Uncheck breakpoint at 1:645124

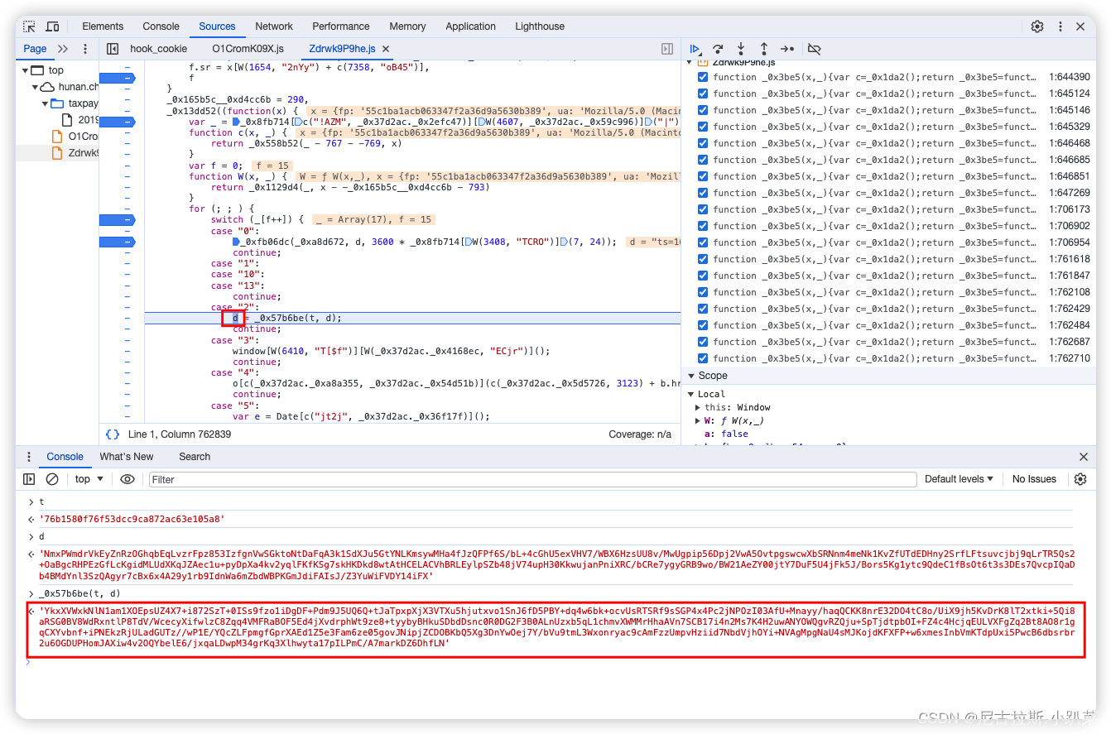[703, 94]
